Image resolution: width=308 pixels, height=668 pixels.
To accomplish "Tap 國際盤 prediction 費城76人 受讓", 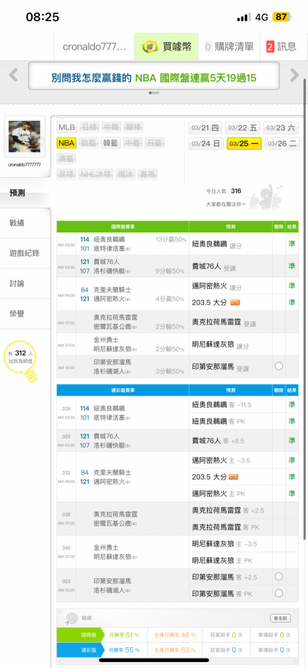I will pyautogui.click(x=213, y=267).
